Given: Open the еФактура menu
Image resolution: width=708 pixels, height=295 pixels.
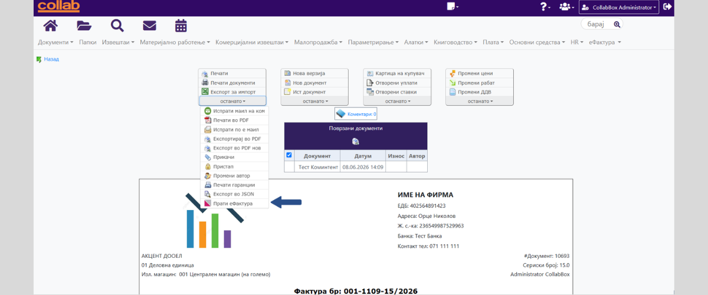Looking at the screenshot, I should (605, 42).
